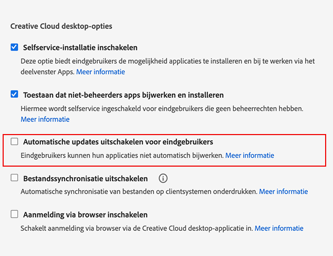Screen dimensions: 333x256
Task: Click 'Automatische updates uitschakelen voor eindgebruikers' label text
Action: click(118, 142)
